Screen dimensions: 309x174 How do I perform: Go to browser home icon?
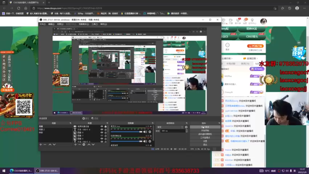[25, 8]
